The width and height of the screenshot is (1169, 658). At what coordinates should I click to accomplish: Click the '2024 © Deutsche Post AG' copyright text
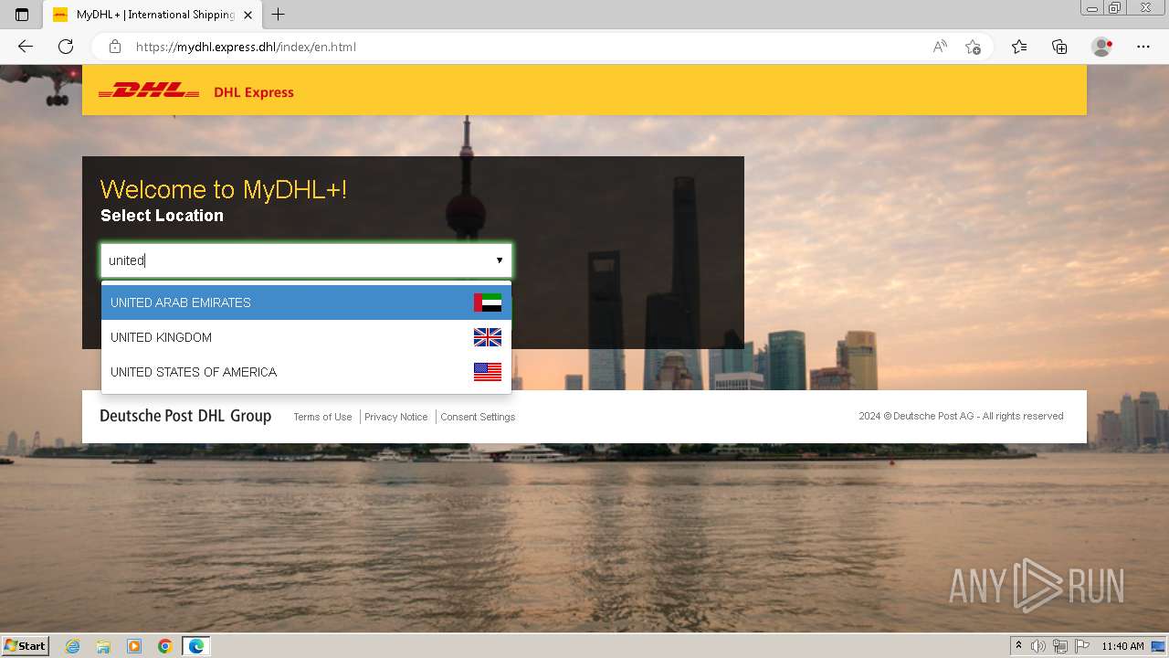point(961,416)
